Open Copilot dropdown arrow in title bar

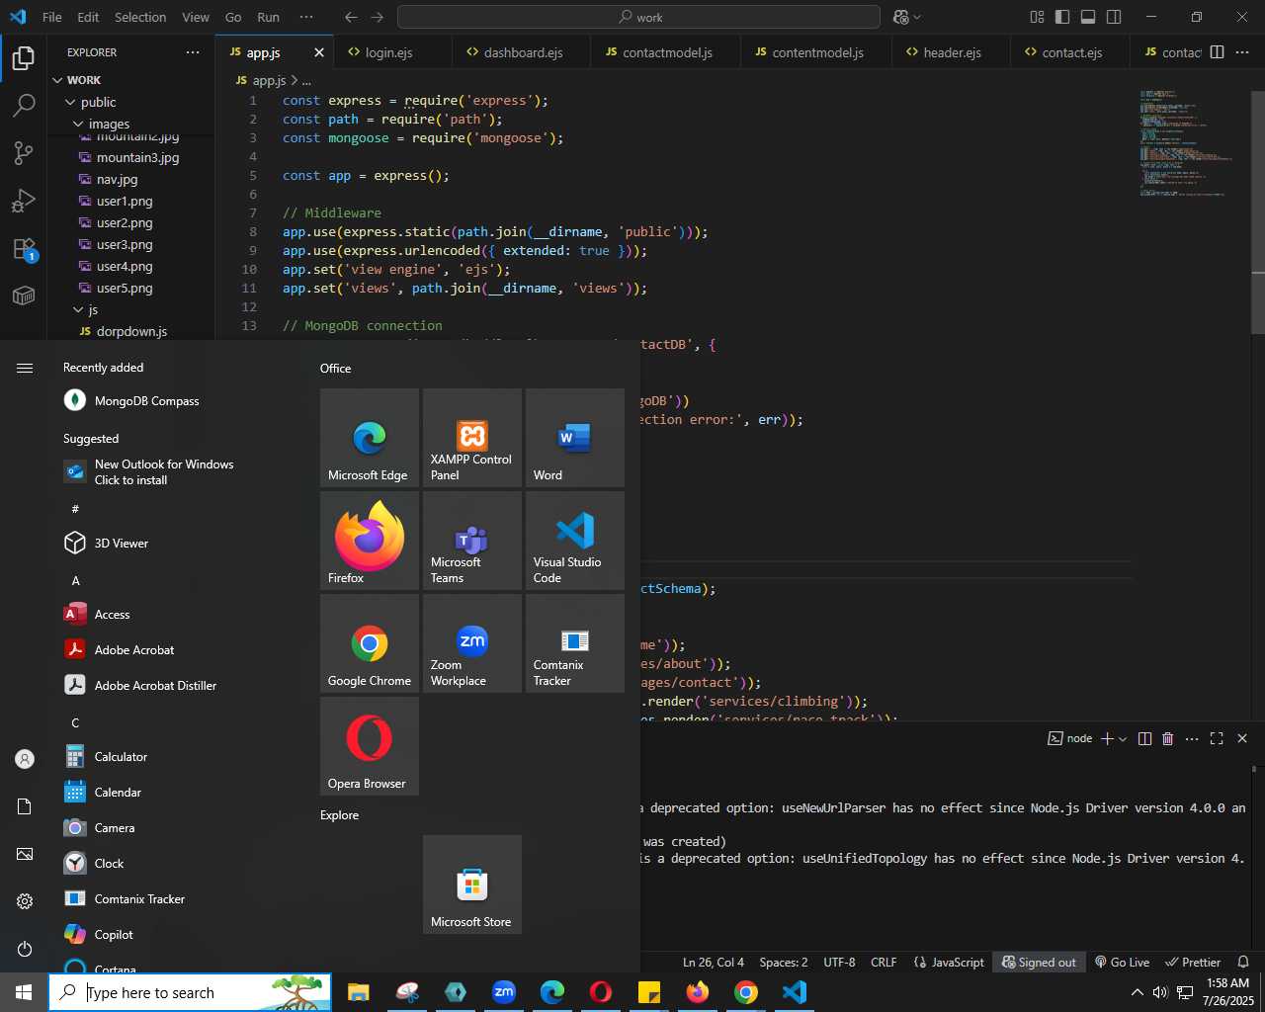(917, 17)
